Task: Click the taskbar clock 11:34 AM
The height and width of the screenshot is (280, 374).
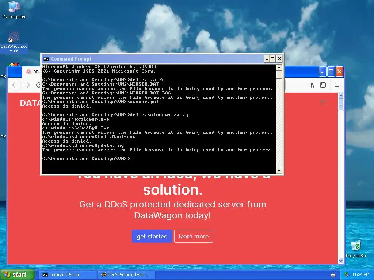Action: 360,275
